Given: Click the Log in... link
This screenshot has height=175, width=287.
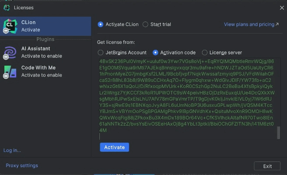Looking at the screenshot, I should pyautogui.click(x=12, y=150).
